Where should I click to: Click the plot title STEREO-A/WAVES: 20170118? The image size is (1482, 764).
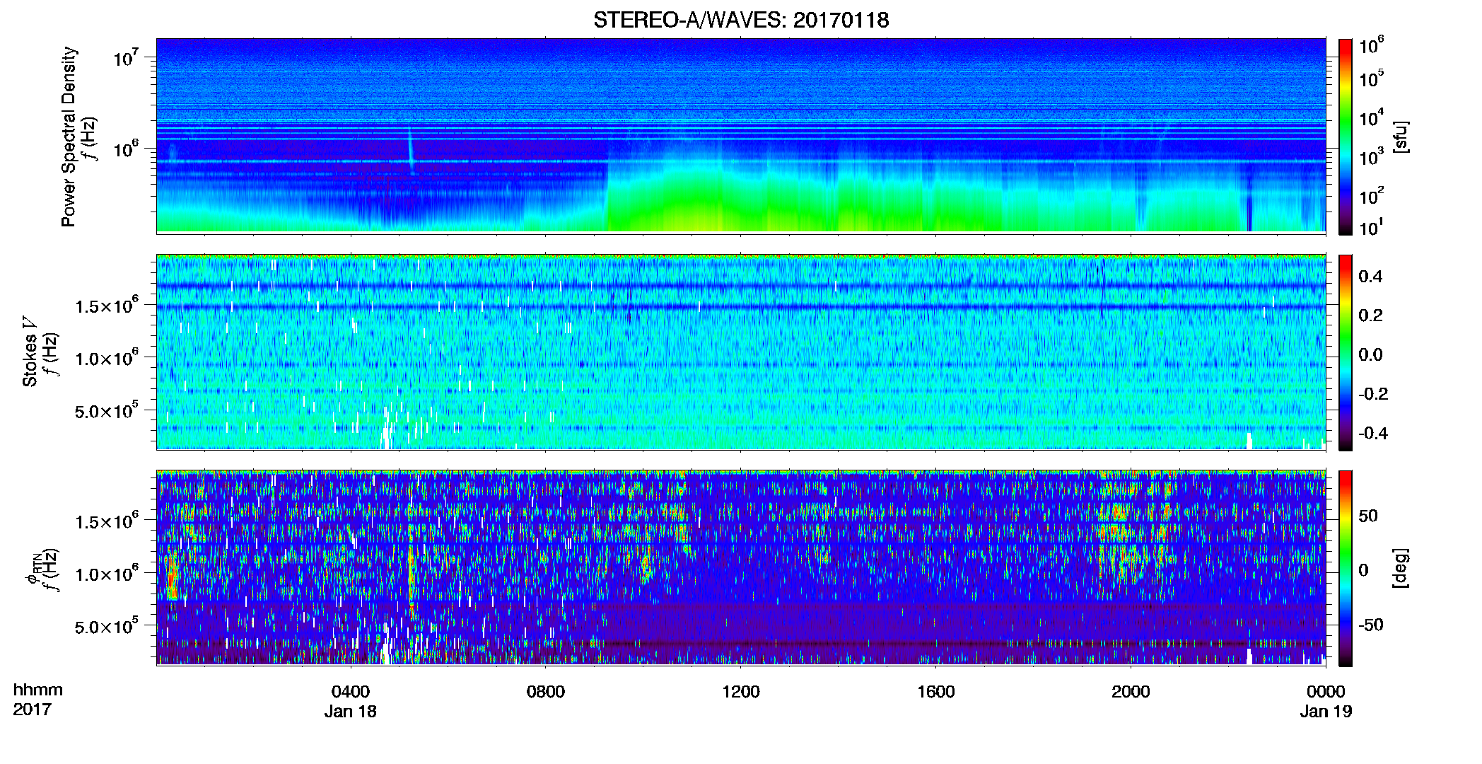(x=741, y=20)
